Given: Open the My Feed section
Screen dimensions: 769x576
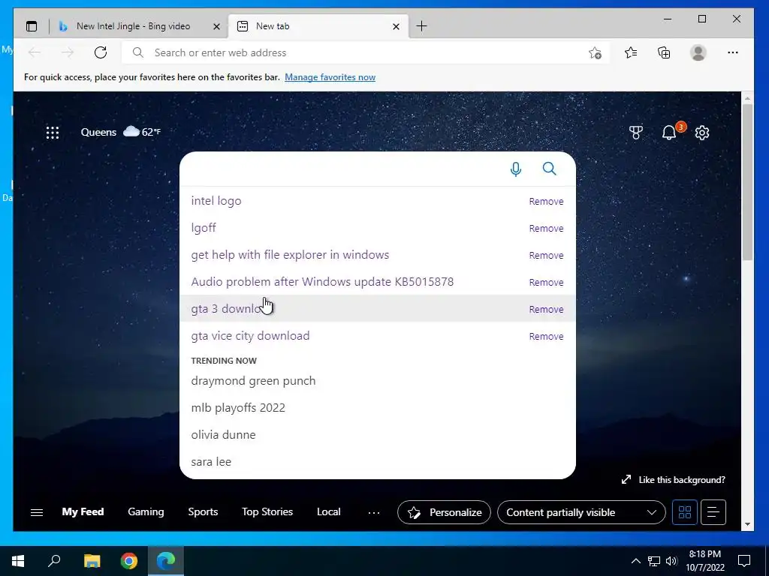Looking at the screenshot, I should point(83,511).
